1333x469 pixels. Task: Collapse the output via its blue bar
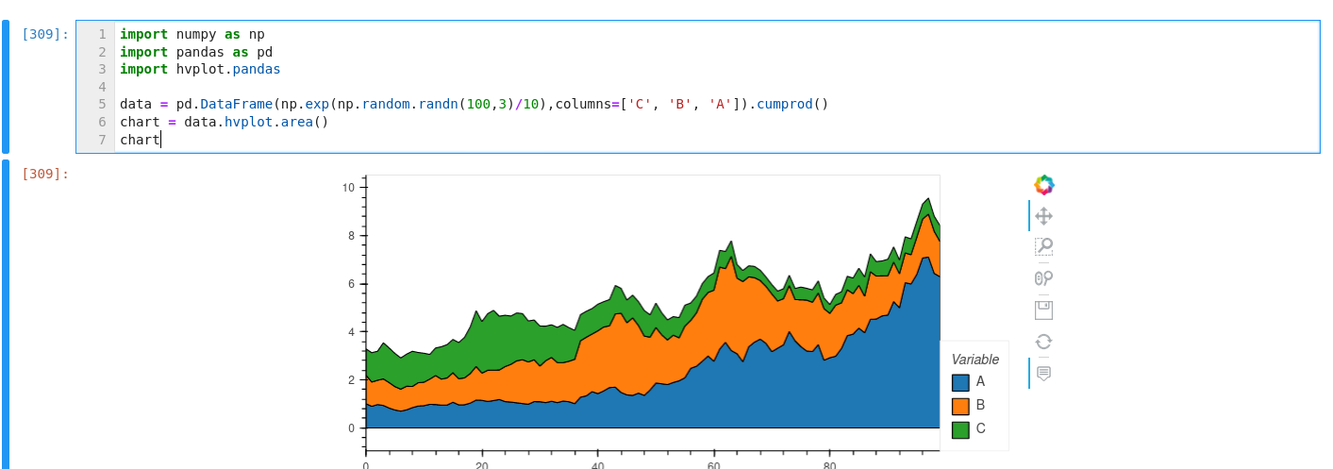pyautogui.click(x=6, y=314)
